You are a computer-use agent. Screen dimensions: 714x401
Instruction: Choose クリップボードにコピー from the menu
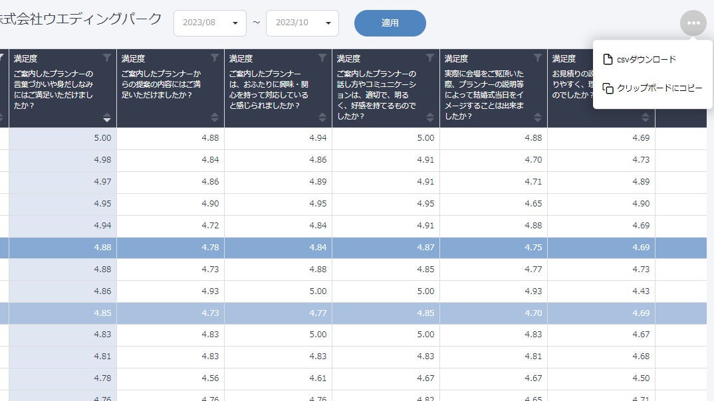[x=652, y=88]
